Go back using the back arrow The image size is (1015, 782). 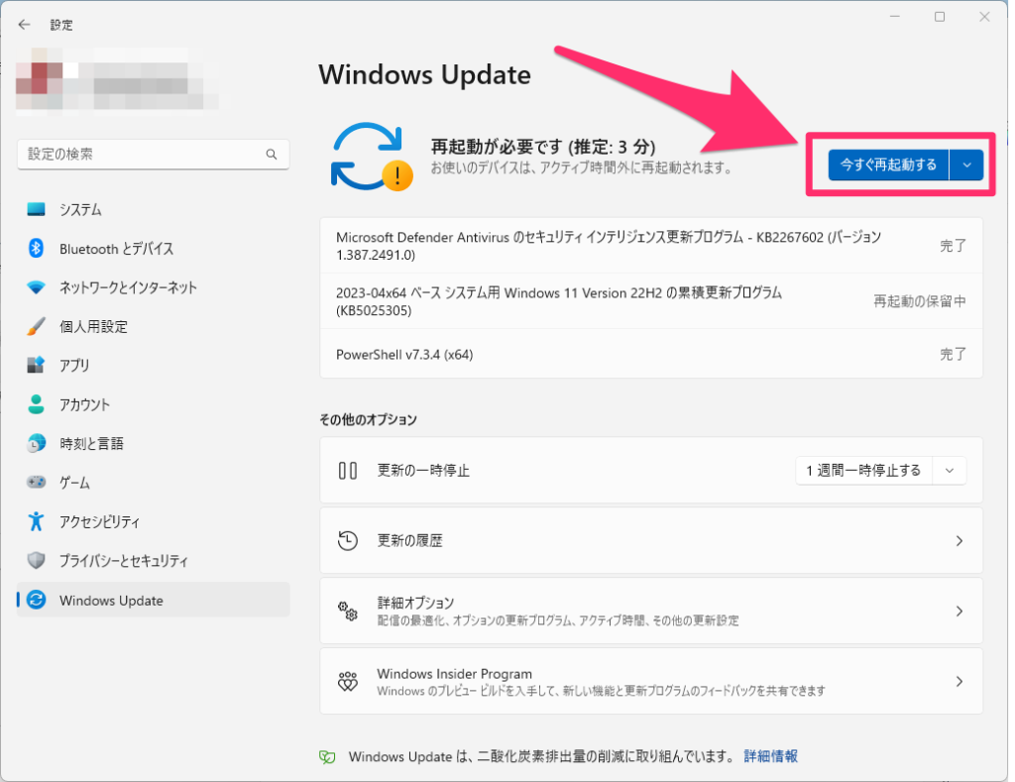pyautogui.click(x=25, y=25)
